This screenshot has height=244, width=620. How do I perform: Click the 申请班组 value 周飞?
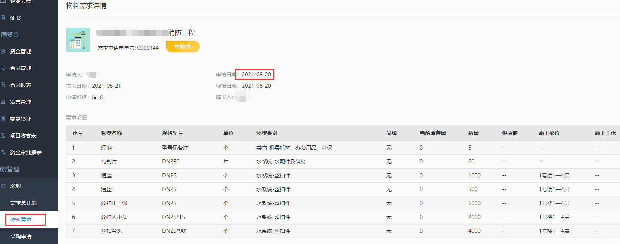(97, 97)
